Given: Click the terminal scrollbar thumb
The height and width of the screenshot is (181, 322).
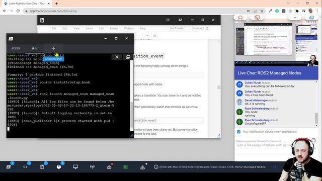Looking at the screenshot, I should (x=132, y=115).
